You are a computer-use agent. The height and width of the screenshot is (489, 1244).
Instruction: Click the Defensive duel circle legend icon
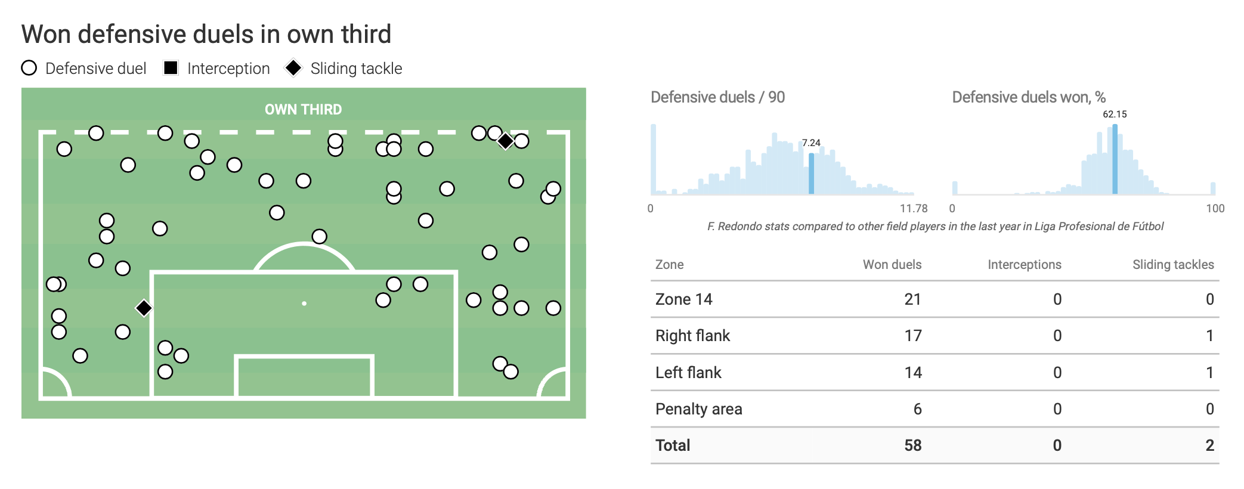(29, 68)
